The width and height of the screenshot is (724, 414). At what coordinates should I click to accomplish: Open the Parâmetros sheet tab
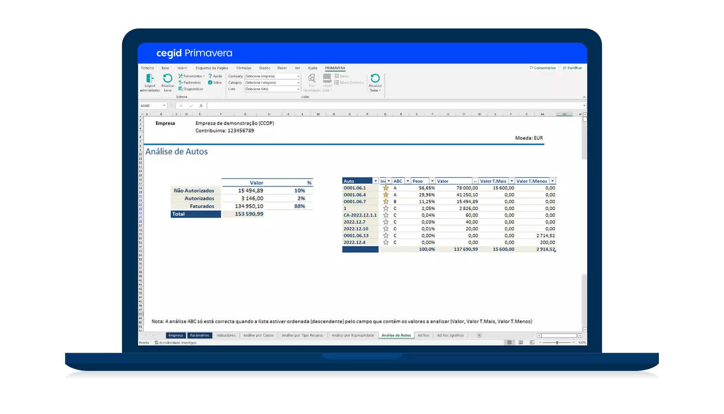click(x=199, y=336)
